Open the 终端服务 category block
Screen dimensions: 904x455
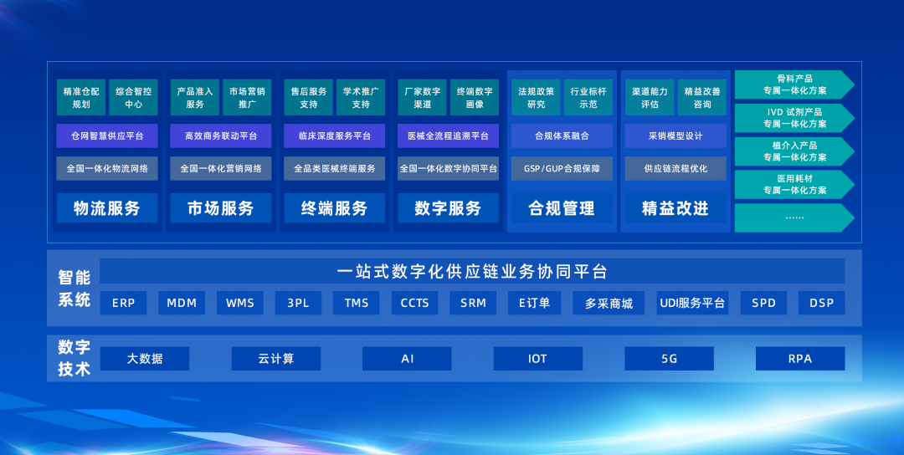point(335,208)
